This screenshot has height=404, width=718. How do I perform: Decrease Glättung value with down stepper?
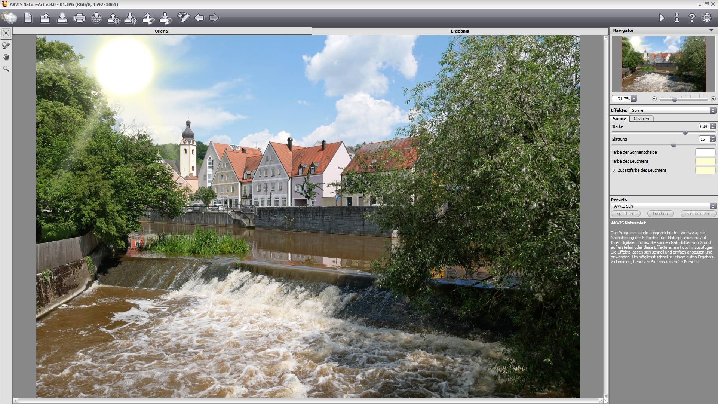click(x=713, y=141)
